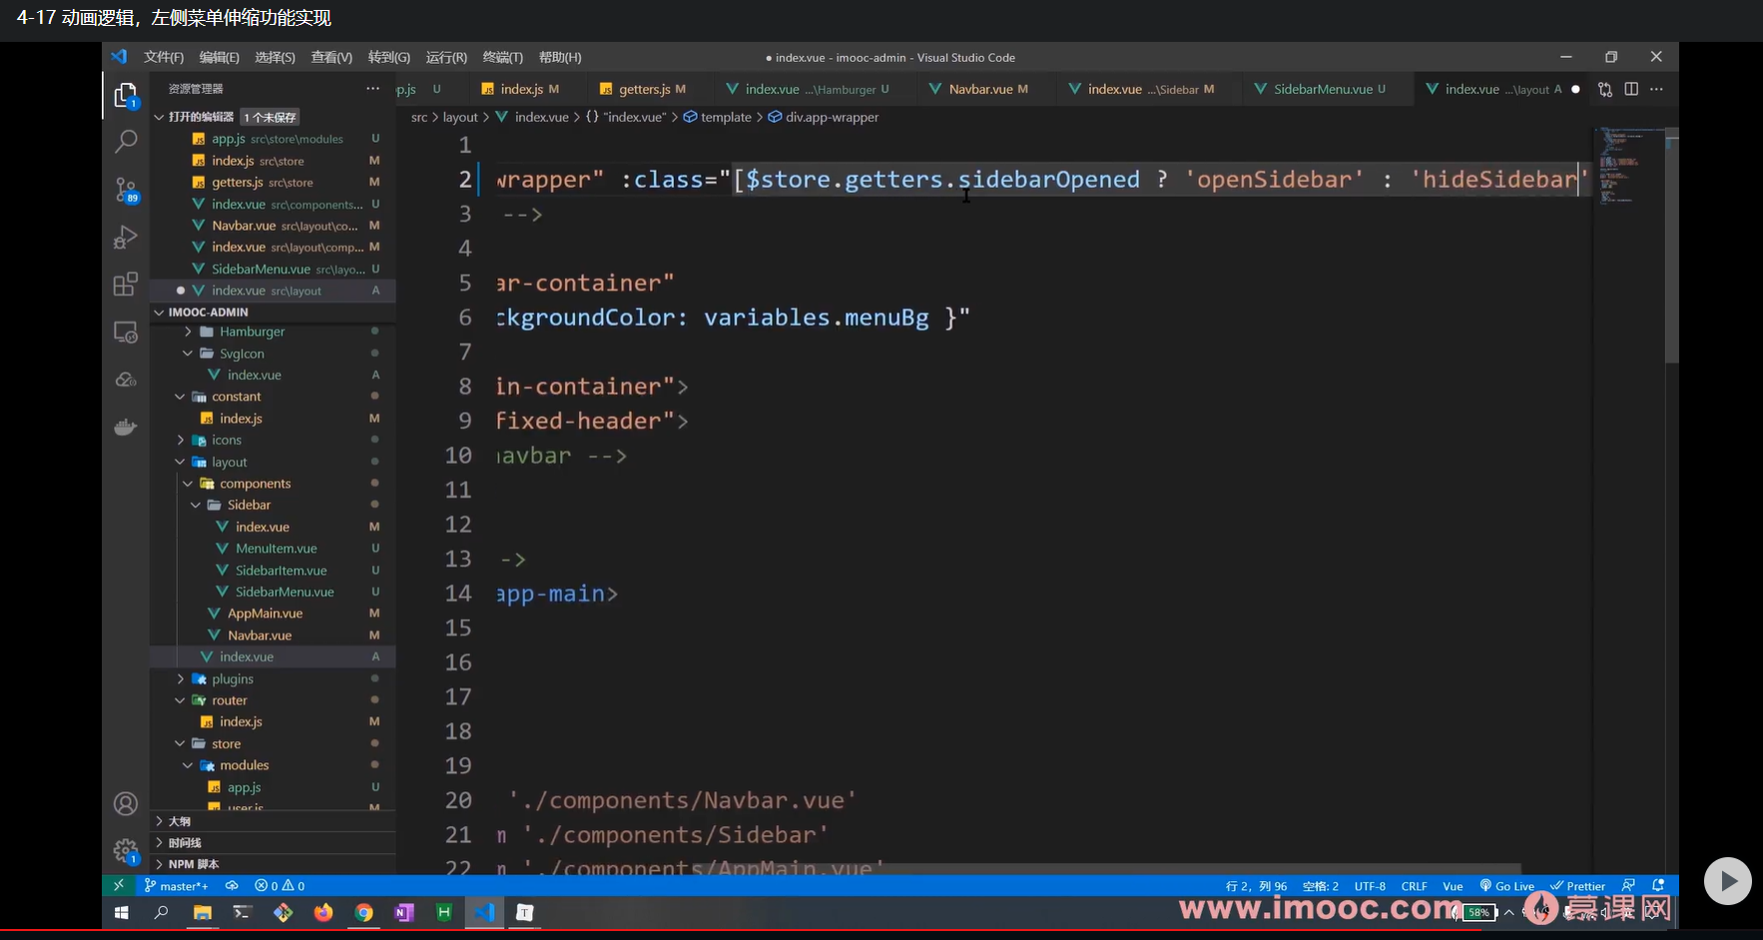Open the Run and Debug view
This screenshot has height=940, width=1763.
click(x=126, y=237)
